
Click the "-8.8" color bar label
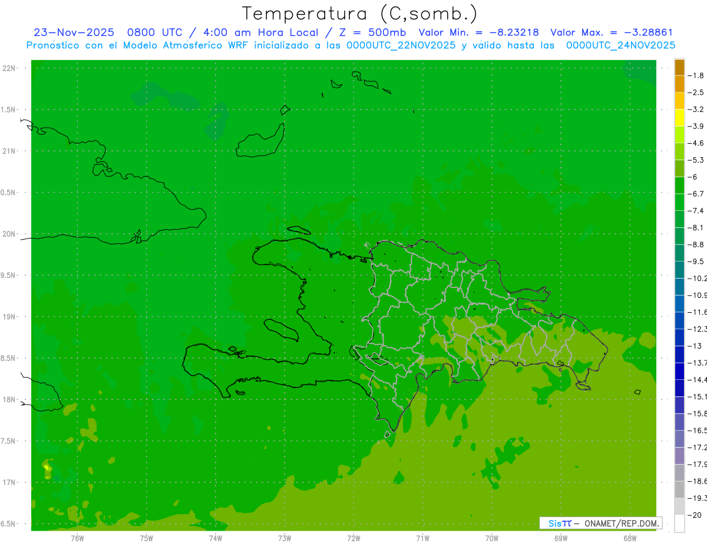[696, 244]
